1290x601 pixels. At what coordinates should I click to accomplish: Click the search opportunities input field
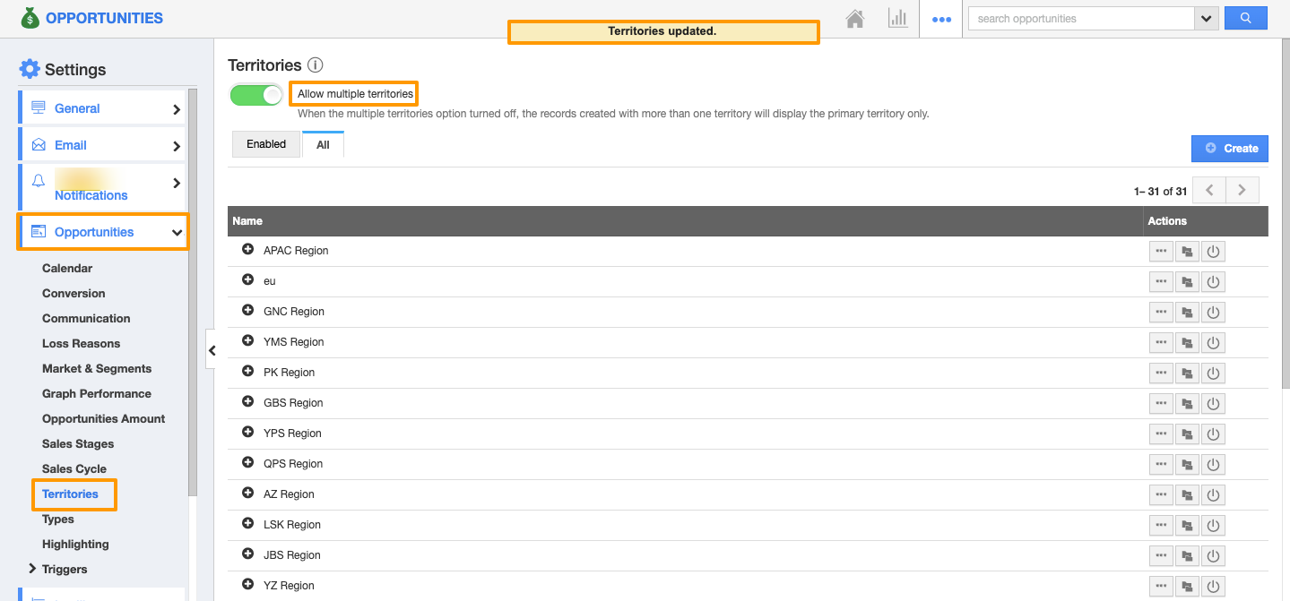1080,19
